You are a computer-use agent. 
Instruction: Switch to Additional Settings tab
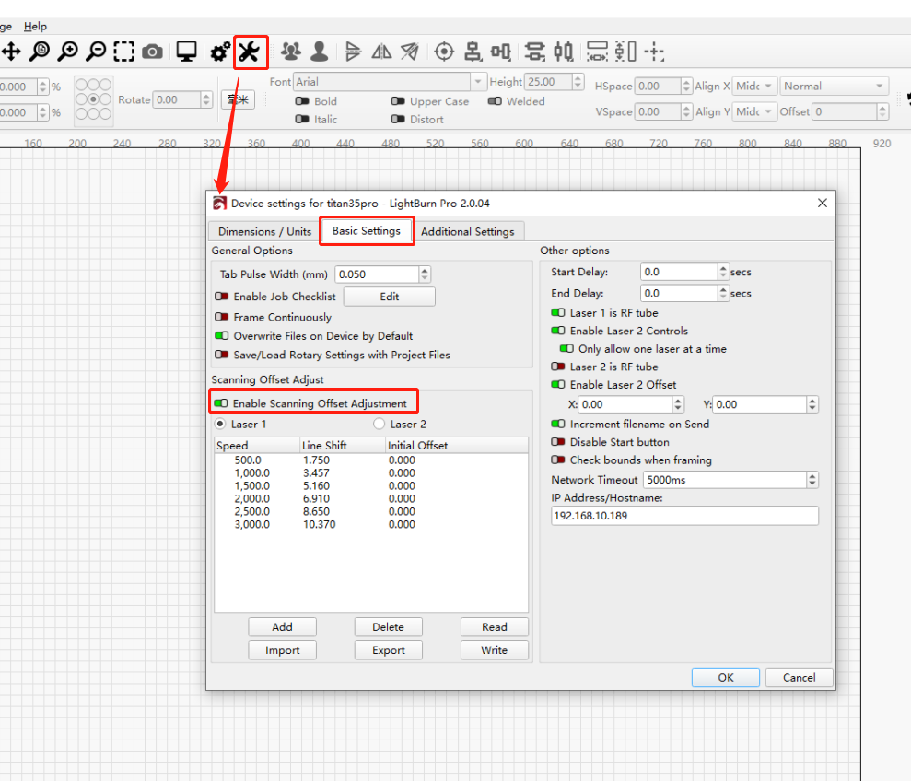[x=468, y=231]
